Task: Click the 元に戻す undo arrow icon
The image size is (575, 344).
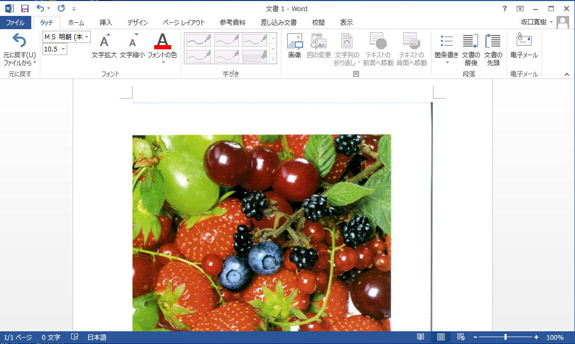Action: coord(19,41)
